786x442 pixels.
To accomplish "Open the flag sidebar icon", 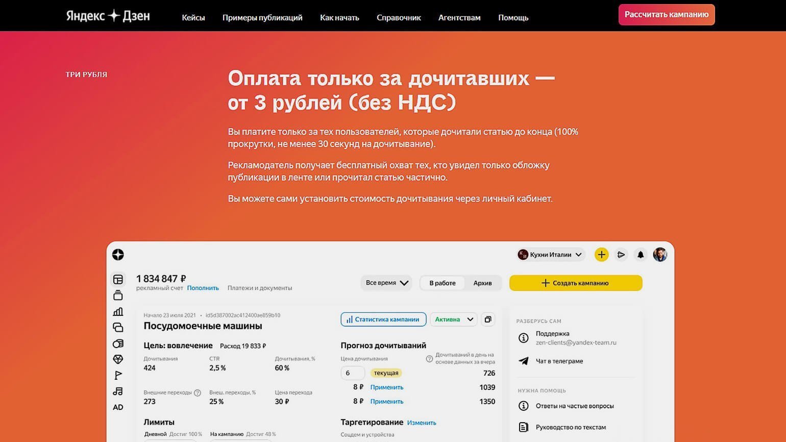I will (x=118, y=375).
